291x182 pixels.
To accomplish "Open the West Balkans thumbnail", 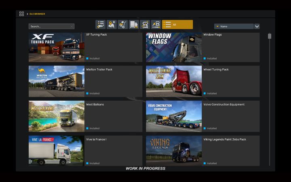I will click(57, 116).
